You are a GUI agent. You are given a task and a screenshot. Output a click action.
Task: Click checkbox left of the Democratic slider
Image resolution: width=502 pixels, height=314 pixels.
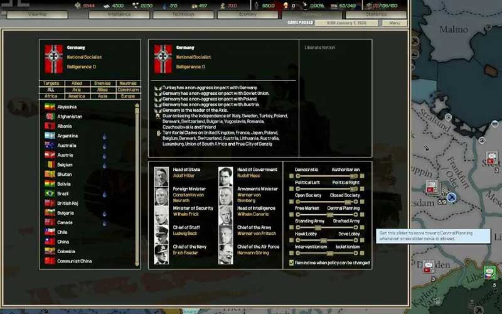pos(291,176)
